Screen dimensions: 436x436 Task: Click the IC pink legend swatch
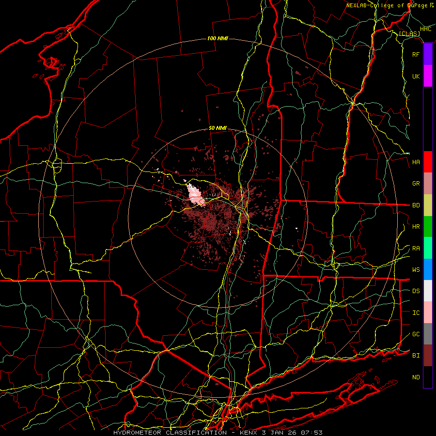(x=428, y=312)
